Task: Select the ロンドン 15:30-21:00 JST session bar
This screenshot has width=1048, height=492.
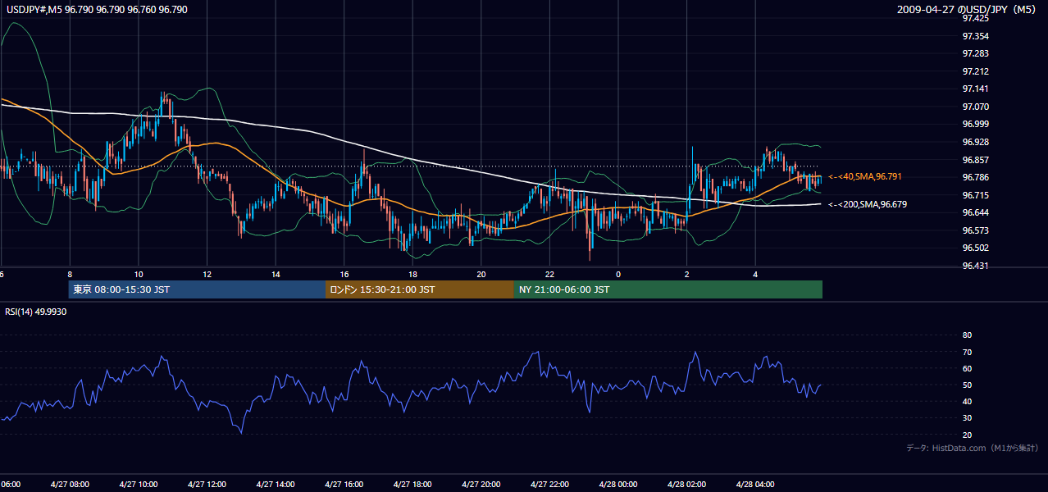Action: (420, 289)
